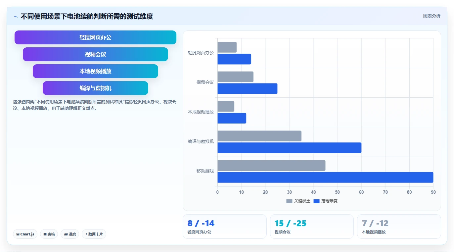Viewport: 454px width, 252px height.
Task: Click the blue 落地难度 bar for 本地视频播放
Action: tap(232, 118)
